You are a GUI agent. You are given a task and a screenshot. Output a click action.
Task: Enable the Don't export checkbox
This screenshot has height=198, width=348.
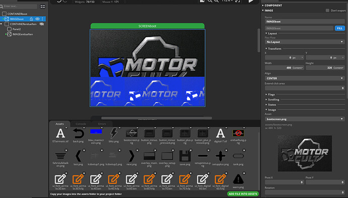coord(327,11)
